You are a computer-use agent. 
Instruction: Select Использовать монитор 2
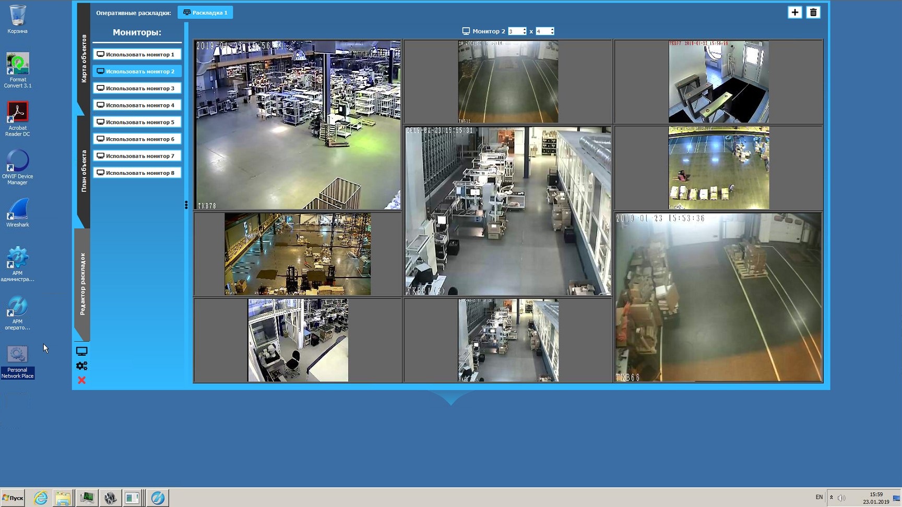point(137,71)
